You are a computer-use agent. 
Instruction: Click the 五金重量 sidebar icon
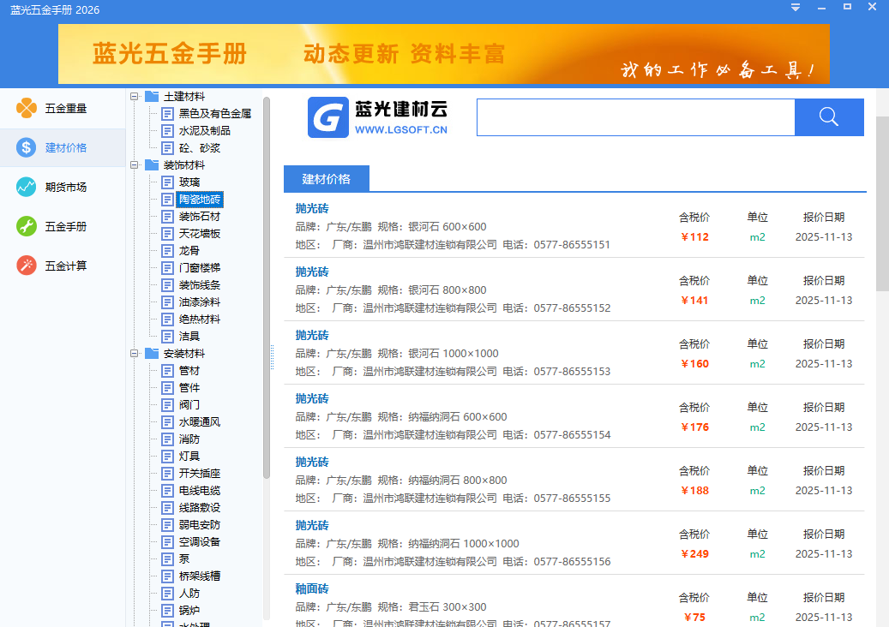tap(27, 108)
